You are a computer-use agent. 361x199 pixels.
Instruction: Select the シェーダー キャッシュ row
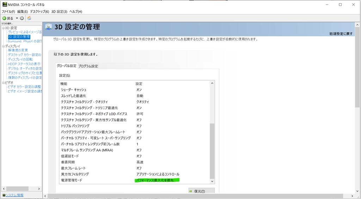coord(135,90)
